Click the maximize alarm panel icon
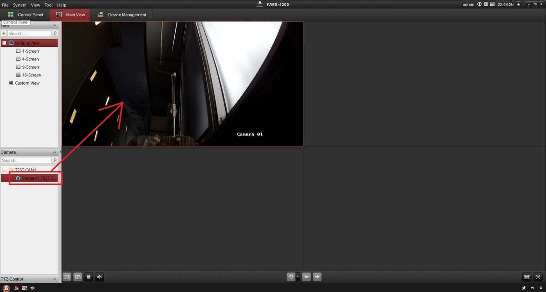Image resolution: width=546 pixels, height=292 pixels. [x=532, y=288]
